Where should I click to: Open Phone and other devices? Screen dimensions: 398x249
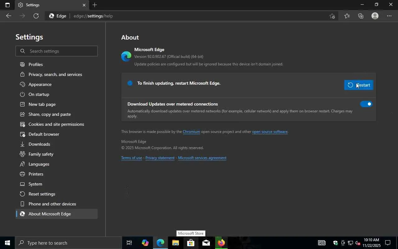[x=57, y=204]
